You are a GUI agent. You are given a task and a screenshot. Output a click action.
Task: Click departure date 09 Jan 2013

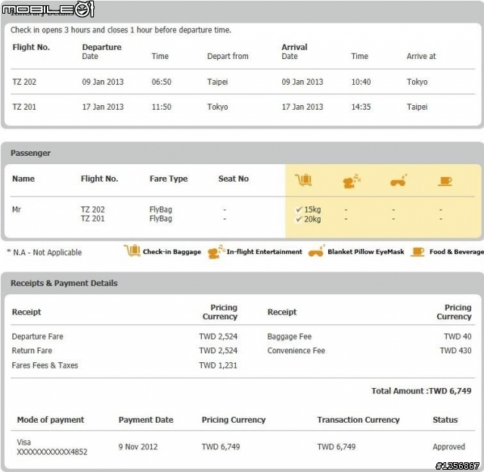pyautogui.click(x=103, y=82)
